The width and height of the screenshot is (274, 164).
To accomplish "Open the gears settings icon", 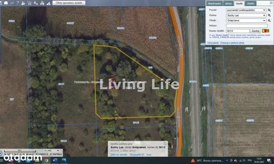I will (x=36, y=3).
